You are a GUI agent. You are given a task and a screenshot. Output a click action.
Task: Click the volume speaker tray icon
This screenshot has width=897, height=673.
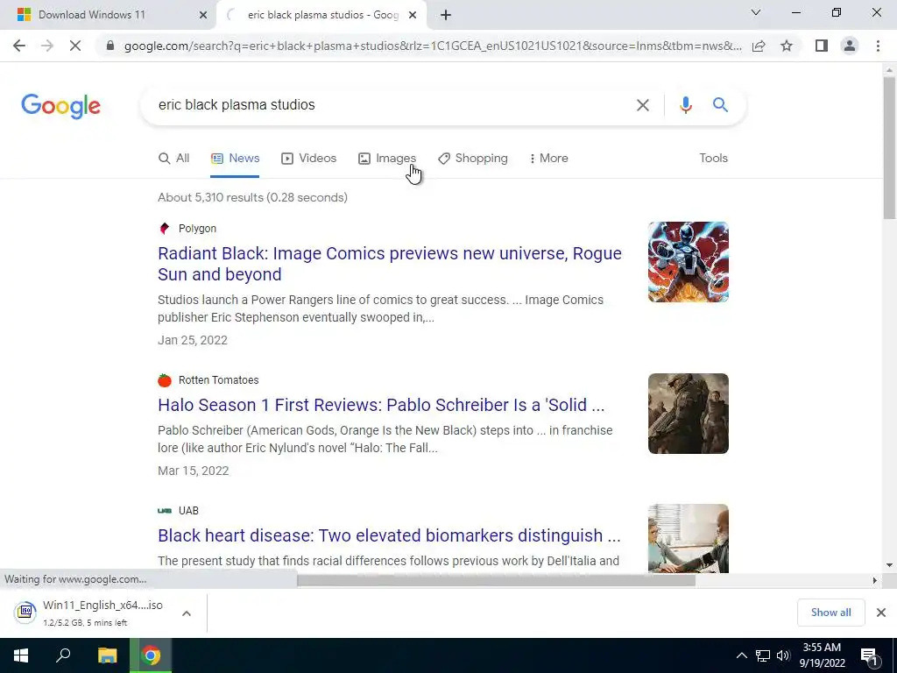pyautogui.click(x=783, y=655)
